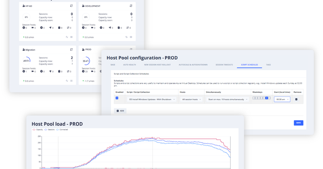
Task: Click the Migration swap arrows hosts icon
Action: click(68, 71)
